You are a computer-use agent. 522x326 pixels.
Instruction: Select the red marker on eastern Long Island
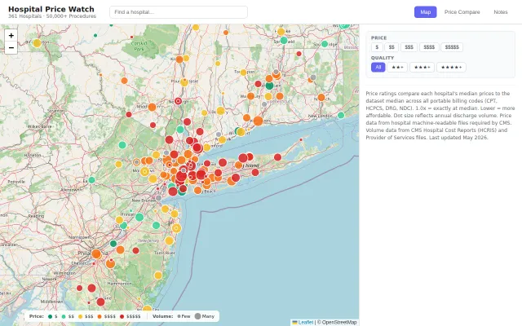pyautogui.click(x=277, y=157)
